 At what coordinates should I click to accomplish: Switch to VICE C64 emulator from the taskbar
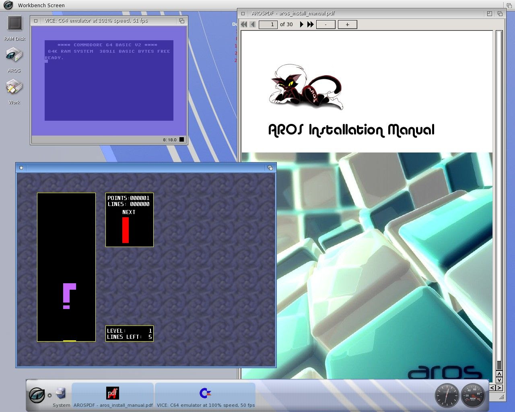[205, 396]
